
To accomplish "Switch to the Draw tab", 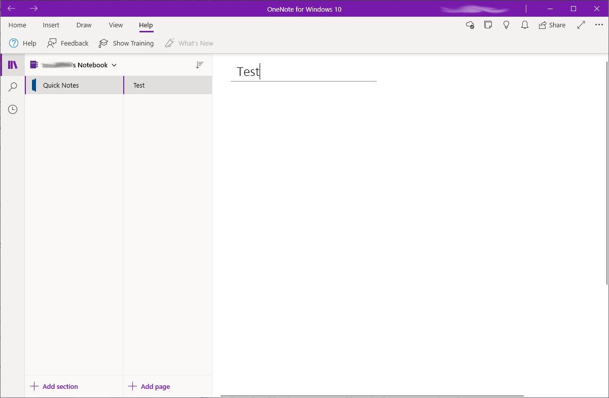I will (84, 25).
